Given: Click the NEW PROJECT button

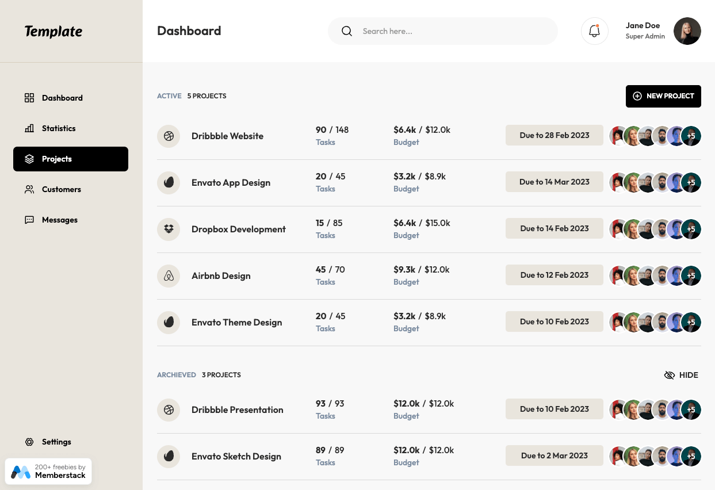Looking at the screenshot, I should [663, 96].
